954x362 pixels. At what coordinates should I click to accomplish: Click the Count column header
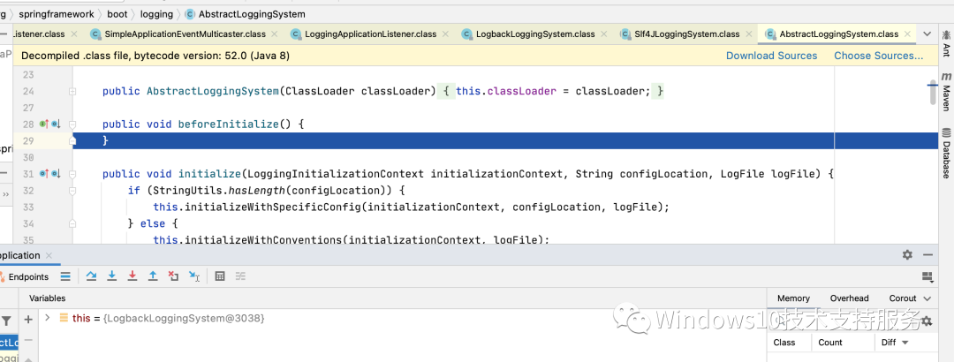829,343
